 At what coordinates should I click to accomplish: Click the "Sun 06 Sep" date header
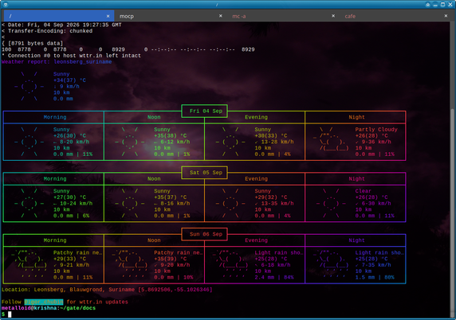point(206,234)
